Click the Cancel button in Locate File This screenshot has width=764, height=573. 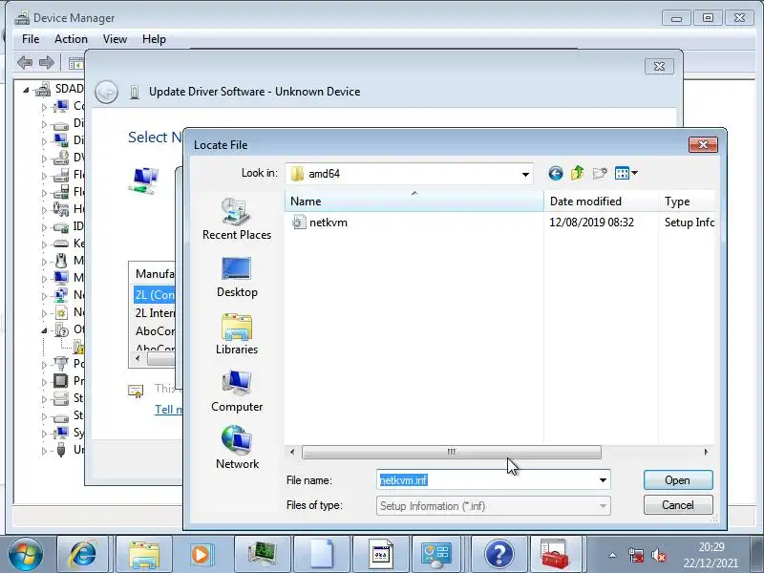(x=678, y=505)
